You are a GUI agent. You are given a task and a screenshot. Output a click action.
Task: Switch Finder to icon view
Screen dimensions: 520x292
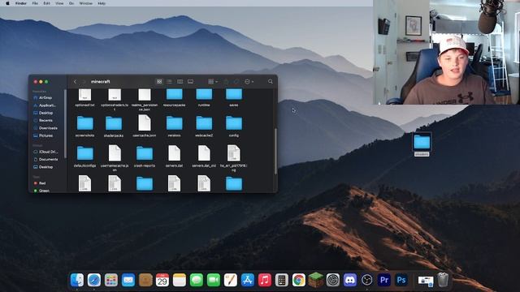pos(159,81)
